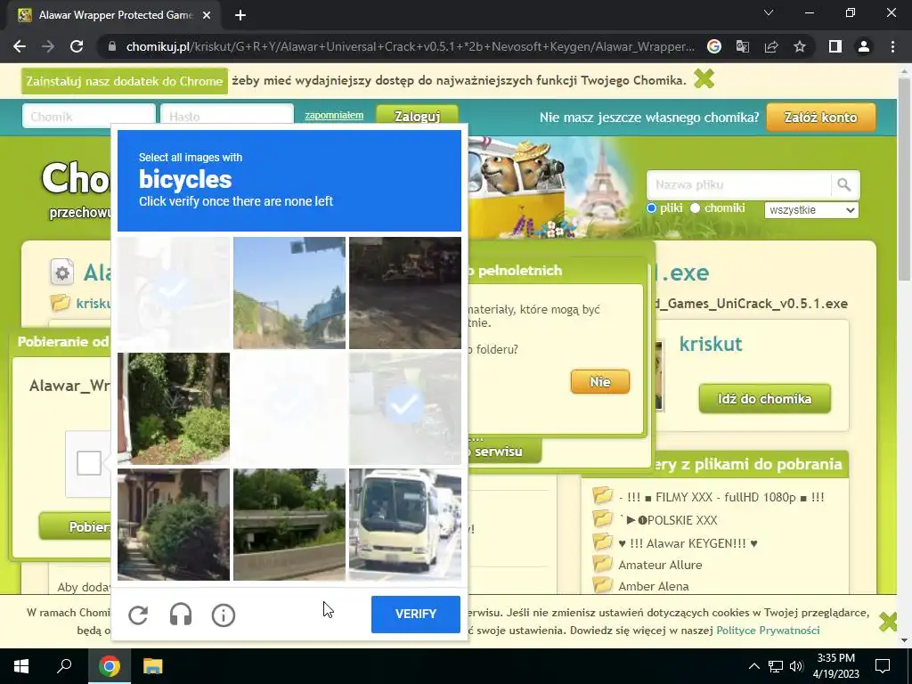
Task: Click the address bar URL
Action: click(x=410, y=46)
